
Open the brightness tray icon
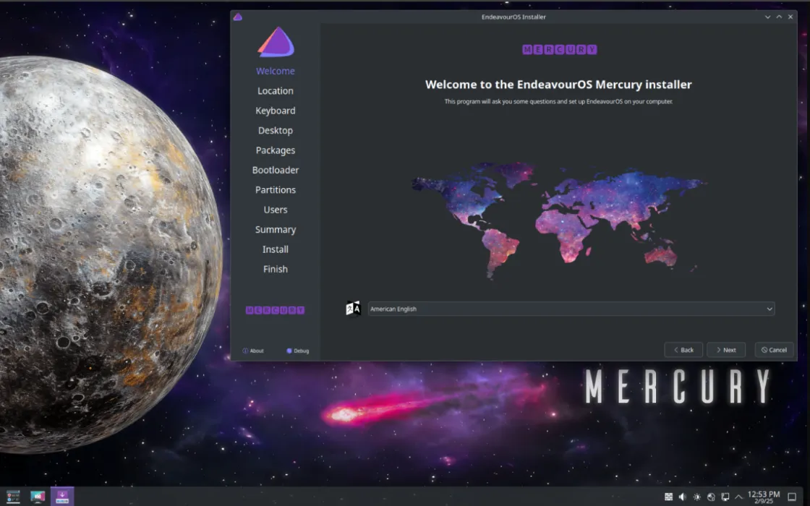(697, 497)
